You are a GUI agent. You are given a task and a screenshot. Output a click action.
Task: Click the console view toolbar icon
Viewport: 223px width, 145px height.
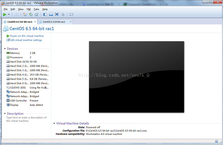coord(71,14)
